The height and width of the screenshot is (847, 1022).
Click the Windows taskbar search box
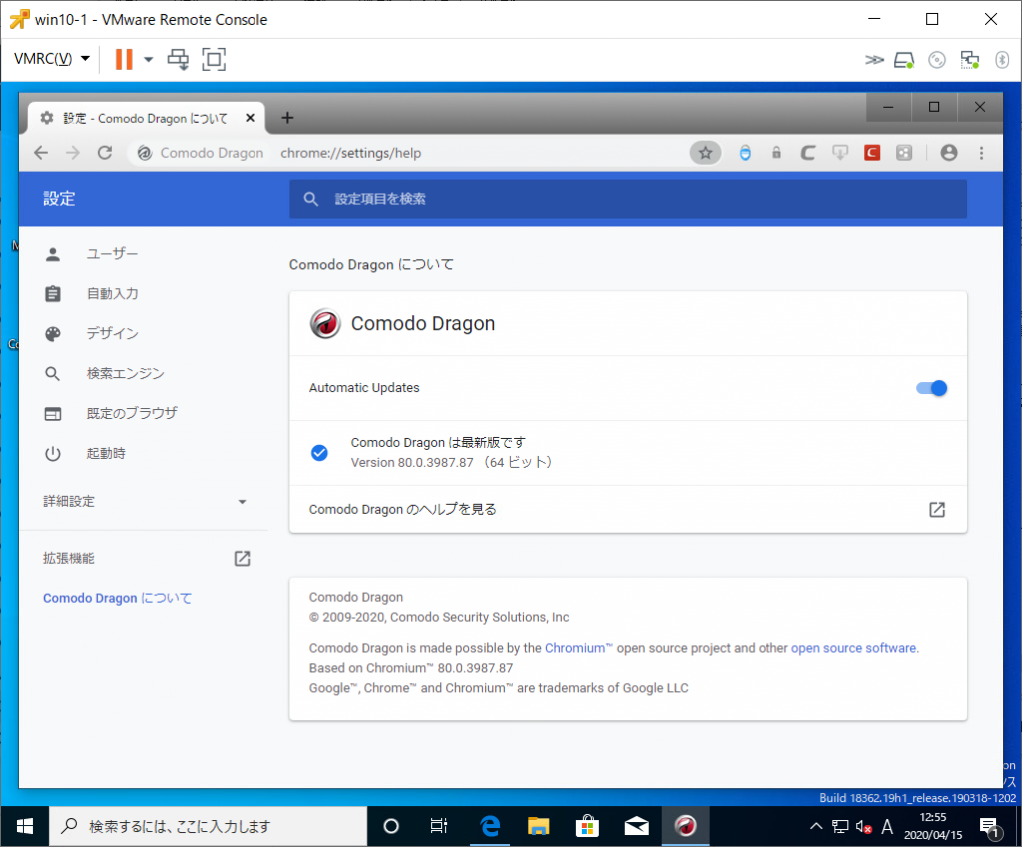pyautogui.click(x=208, y=826)
